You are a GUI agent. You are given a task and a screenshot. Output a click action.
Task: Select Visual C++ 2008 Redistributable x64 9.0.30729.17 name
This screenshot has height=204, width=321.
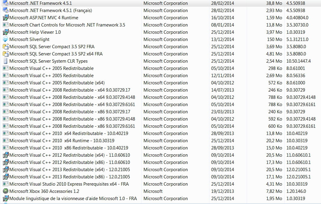click(70, 90)
